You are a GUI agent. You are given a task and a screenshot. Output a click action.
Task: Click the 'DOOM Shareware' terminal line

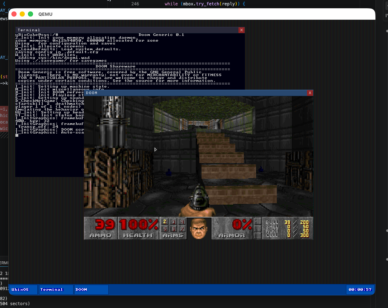(x=115, y=66)
